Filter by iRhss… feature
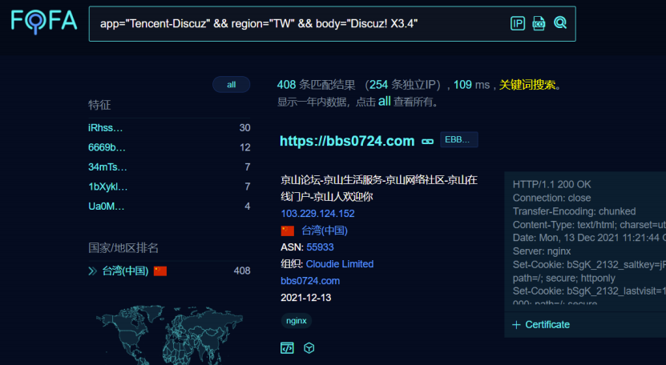This screenshot has height=365, width=666. [x=105, y=128]
